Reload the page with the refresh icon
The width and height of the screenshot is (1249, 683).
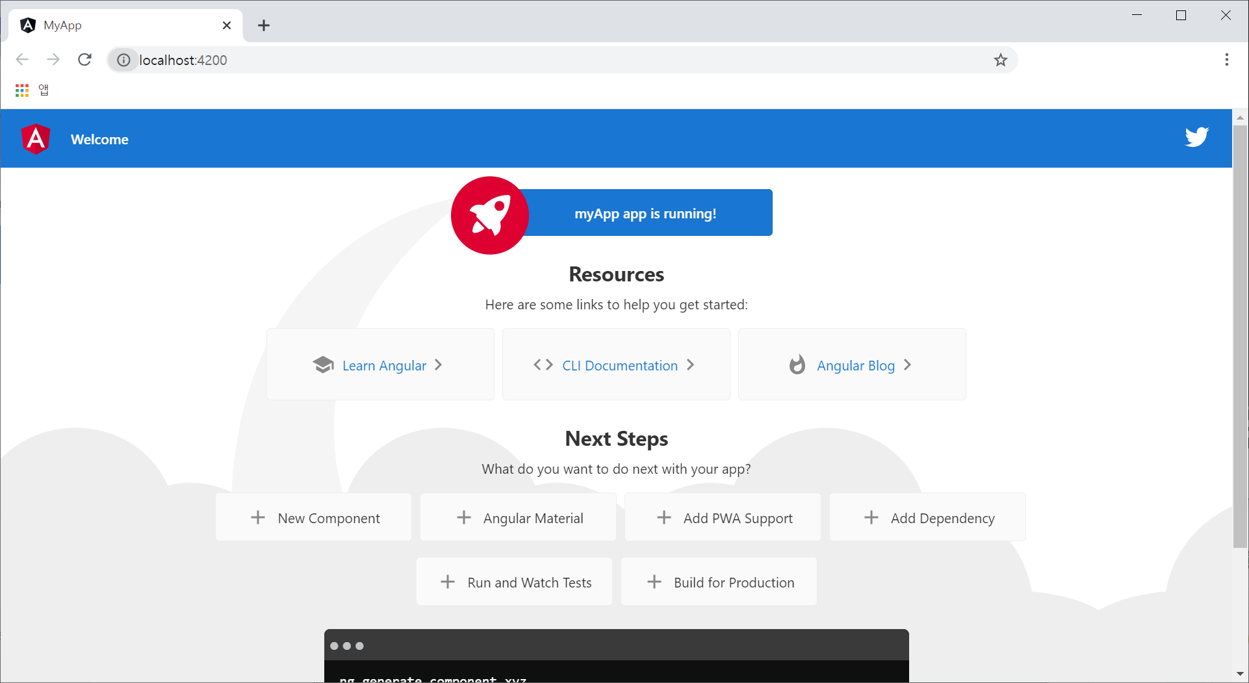tap(84, 60)
